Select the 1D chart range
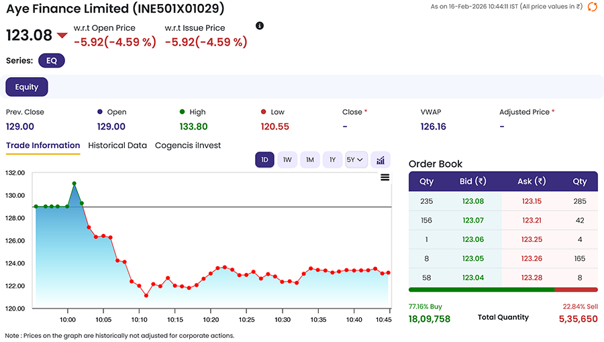 [x=264, y=160]
